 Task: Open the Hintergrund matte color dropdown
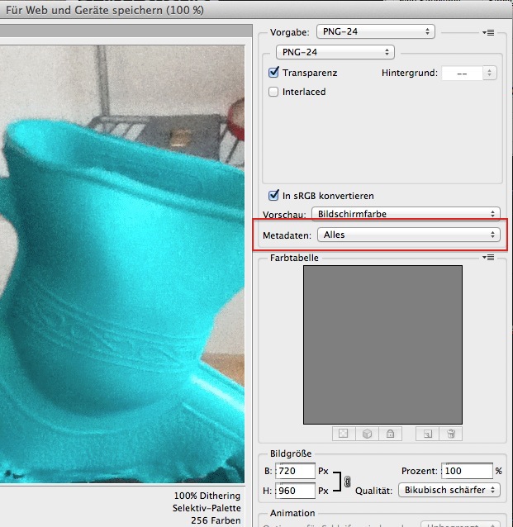[468, 73]
